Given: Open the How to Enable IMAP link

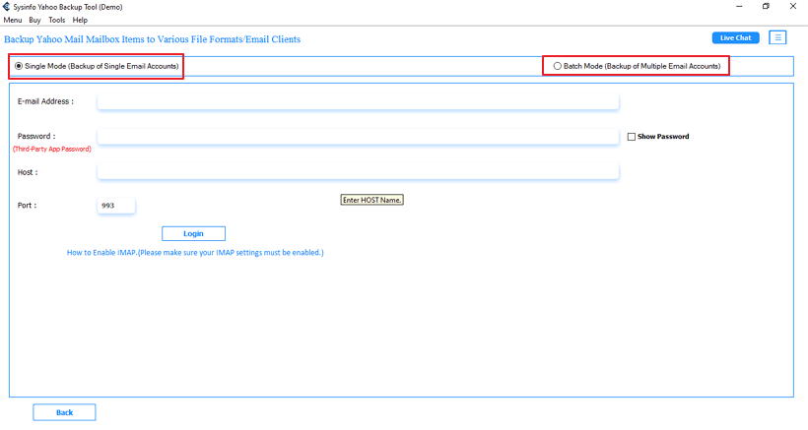Looking at the screenshot, I should click(x=195, y=253).
